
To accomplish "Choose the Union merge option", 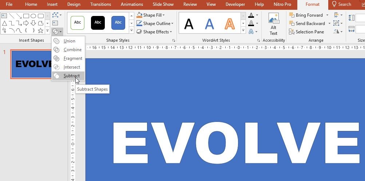I will coord(69,41).
